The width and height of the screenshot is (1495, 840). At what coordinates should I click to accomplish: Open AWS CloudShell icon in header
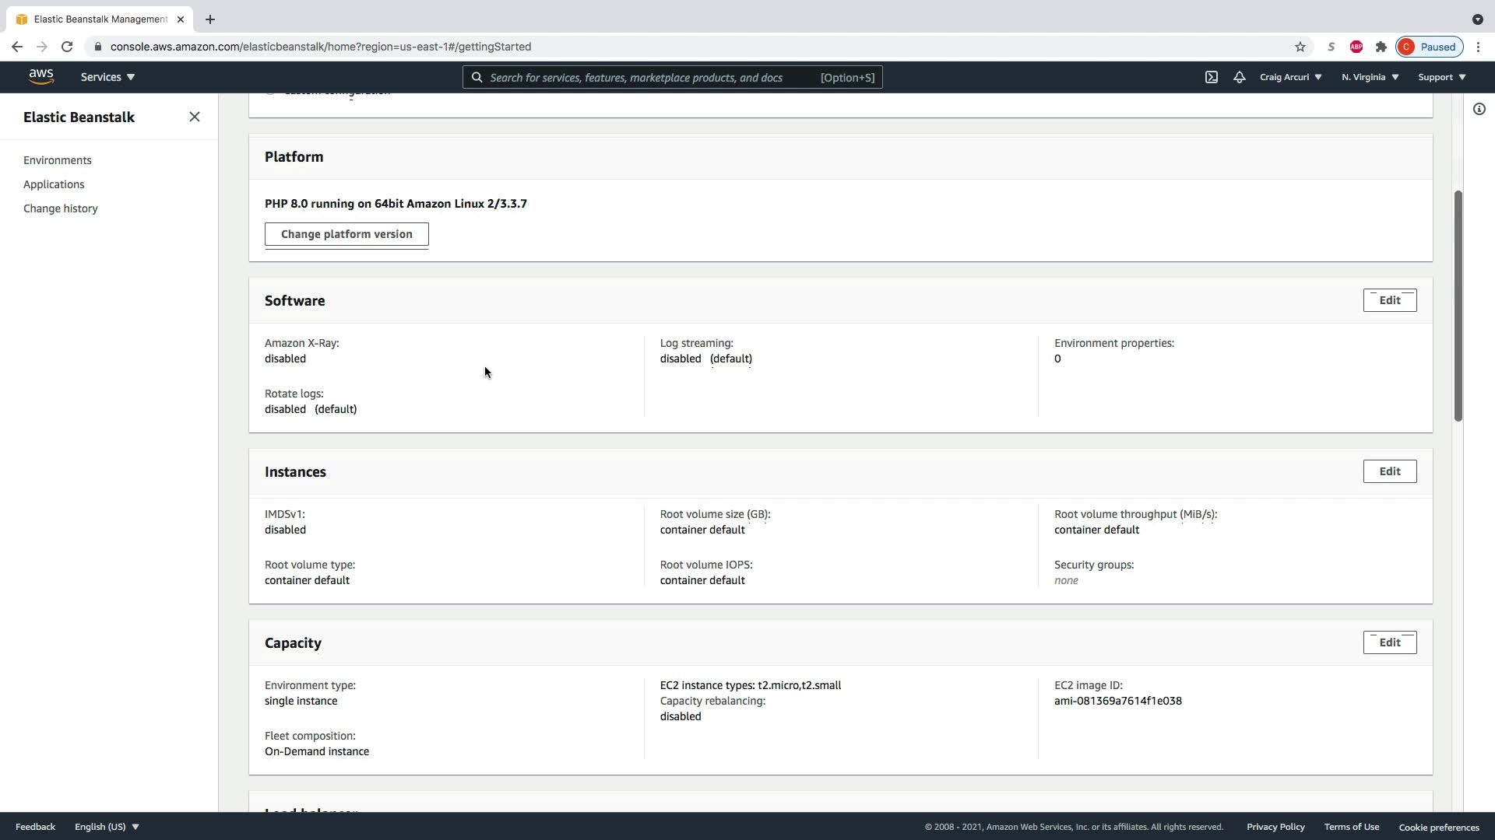tap(1212, 77)
